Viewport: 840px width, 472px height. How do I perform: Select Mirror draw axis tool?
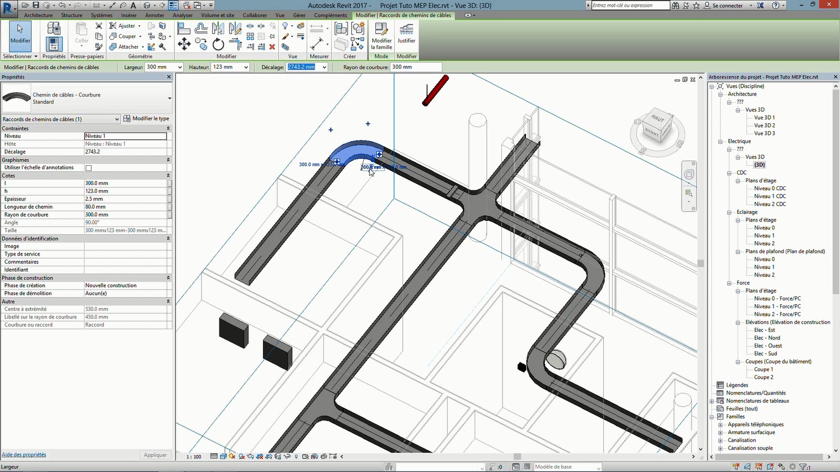click(235, 28)
